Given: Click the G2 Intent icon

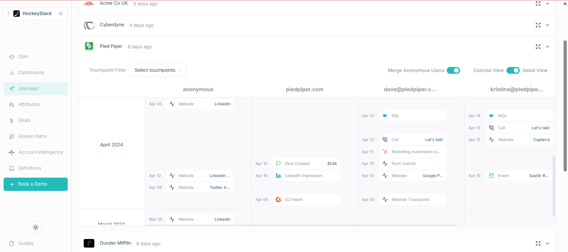Looking at the screenshot, I should pyautogui.click(x=278, y=199).
